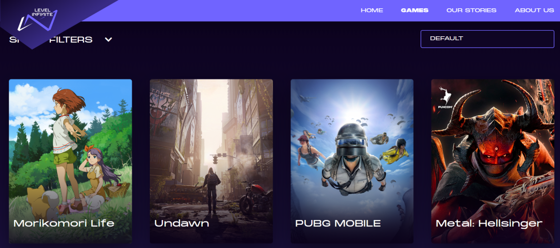
Task: Navigate to ABOUT US
Action: tap(534, 10)
